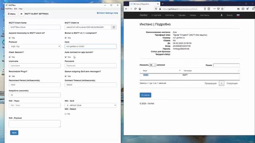The image size is (255, 143).
Task: Click the Host input field
Action: pyautogui.click(x=90, y=46)
